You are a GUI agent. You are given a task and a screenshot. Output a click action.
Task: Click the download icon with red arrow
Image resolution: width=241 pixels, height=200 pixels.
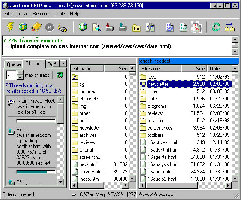pos(110,27)
